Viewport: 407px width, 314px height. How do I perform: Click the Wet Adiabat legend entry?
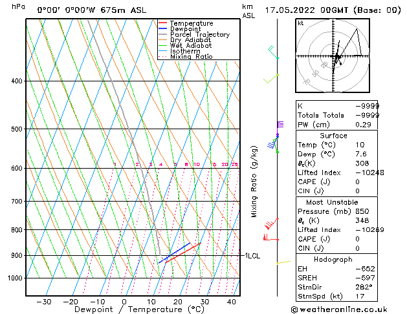click(x=191, y=46)
